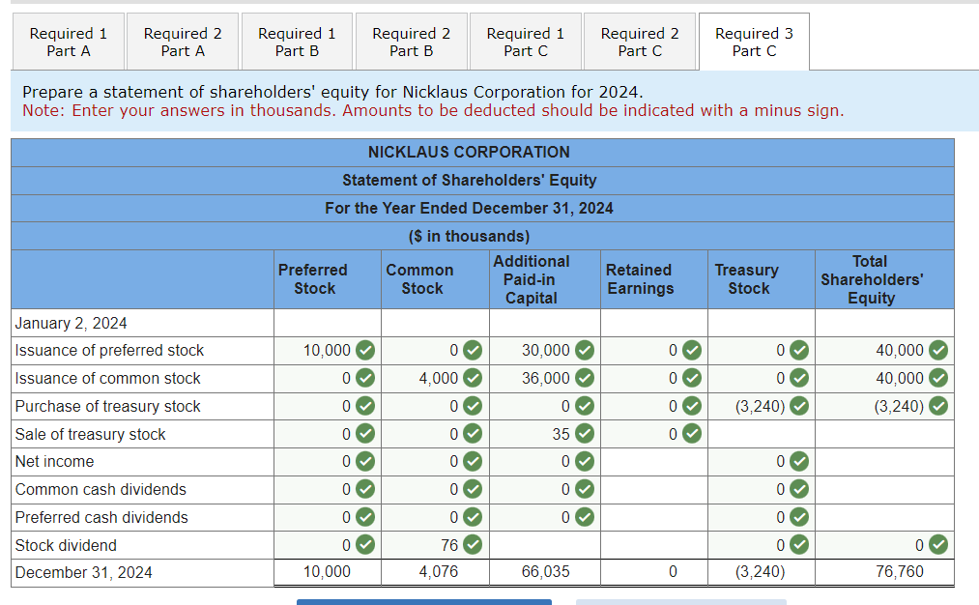Click stock dividend common stock 76 cell
This screenshot has width=979, height=605.
pos(435,545)
